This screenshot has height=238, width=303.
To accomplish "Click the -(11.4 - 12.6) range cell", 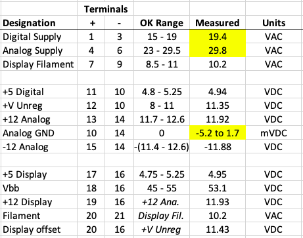I will tap(162, 147).
